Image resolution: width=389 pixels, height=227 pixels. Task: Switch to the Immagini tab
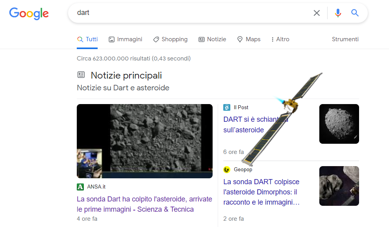[126, 39]
